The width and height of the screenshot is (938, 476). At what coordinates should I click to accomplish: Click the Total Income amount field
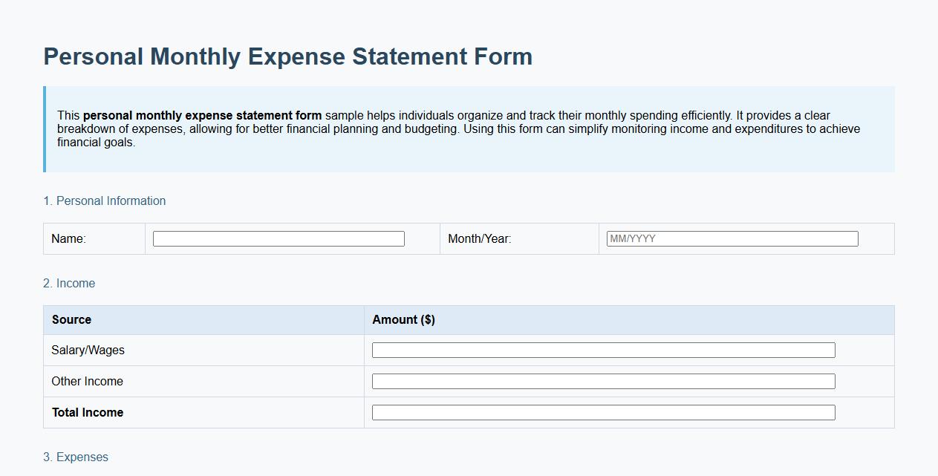coord(604,412)
